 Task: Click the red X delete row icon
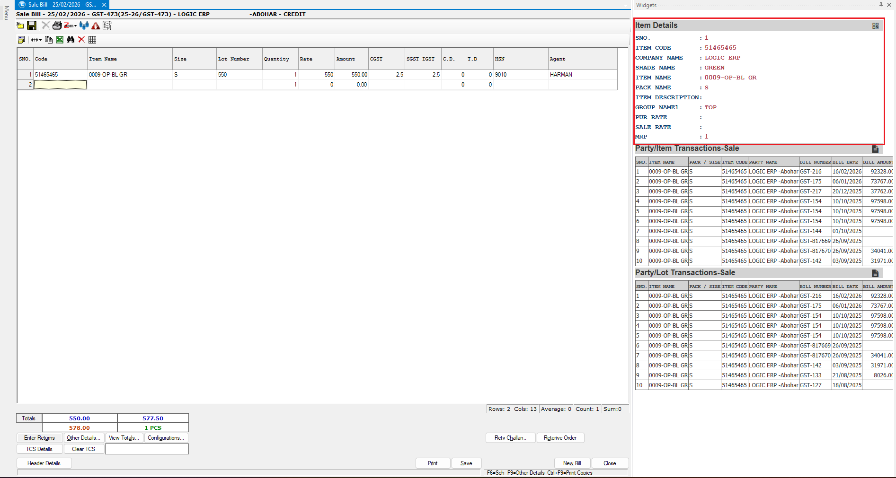(81, 40)
